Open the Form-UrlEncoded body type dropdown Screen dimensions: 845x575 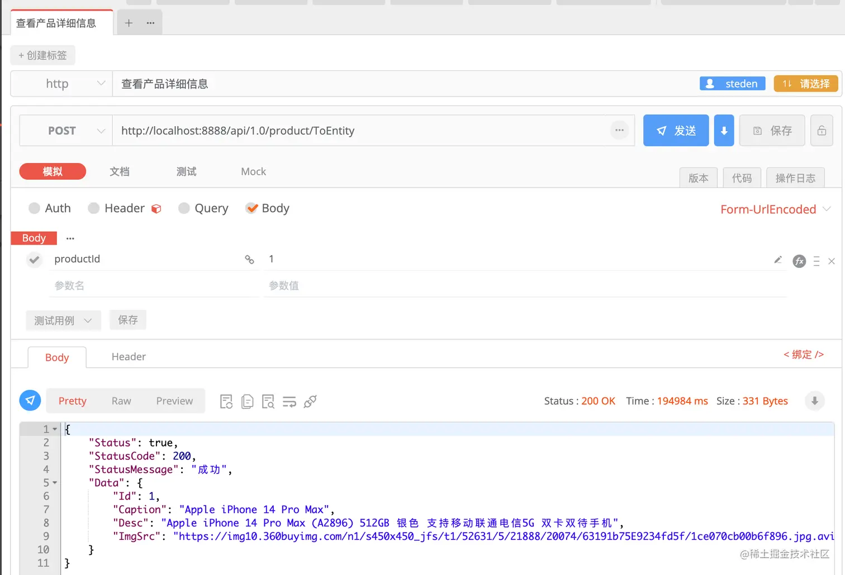tap(776, 209)
